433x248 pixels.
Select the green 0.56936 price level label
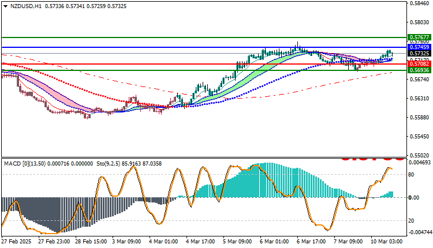click(420, 70)
